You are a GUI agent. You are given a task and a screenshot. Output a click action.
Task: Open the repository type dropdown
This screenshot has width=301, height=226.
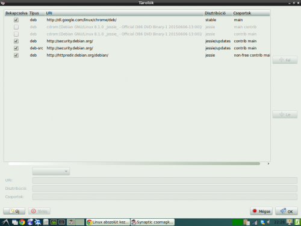pyautogui.click(x=51, y=171)
